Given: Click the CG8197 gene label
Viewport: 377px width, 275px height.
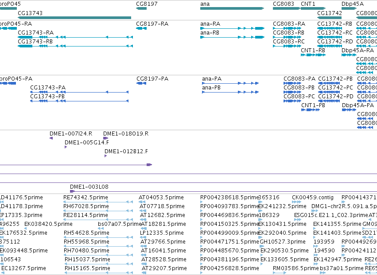Looking at the screenshot, I should point(147,4).
